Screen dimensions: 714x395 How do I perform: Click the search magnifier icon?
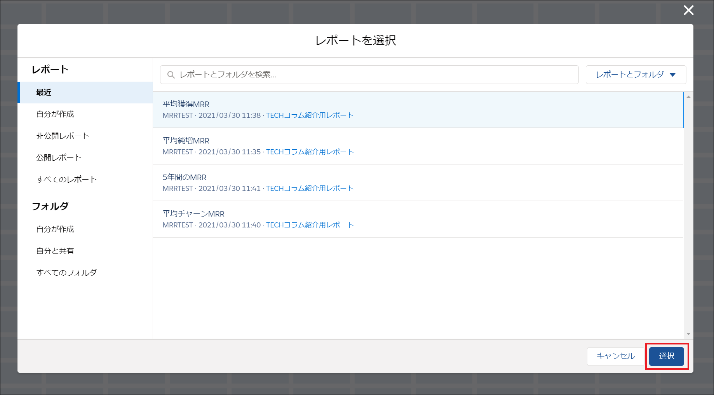(x=171, y=75)
